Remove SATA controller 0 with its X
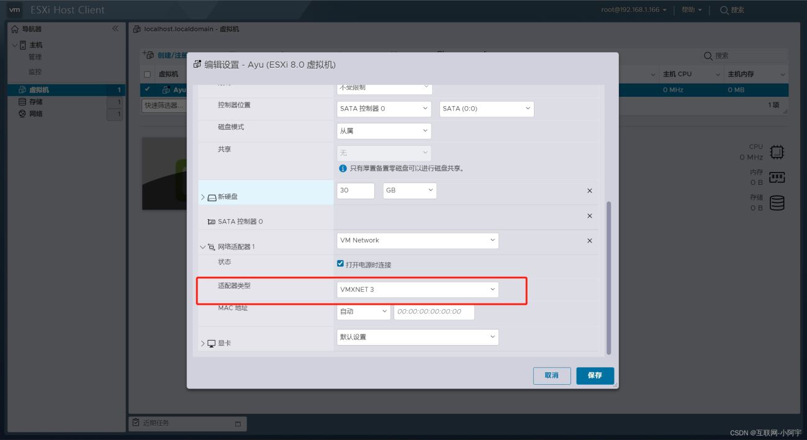 click(590, 216)
